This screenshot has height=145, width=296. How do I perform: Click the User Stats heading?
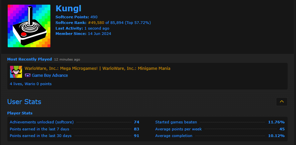tap(24, 102)
